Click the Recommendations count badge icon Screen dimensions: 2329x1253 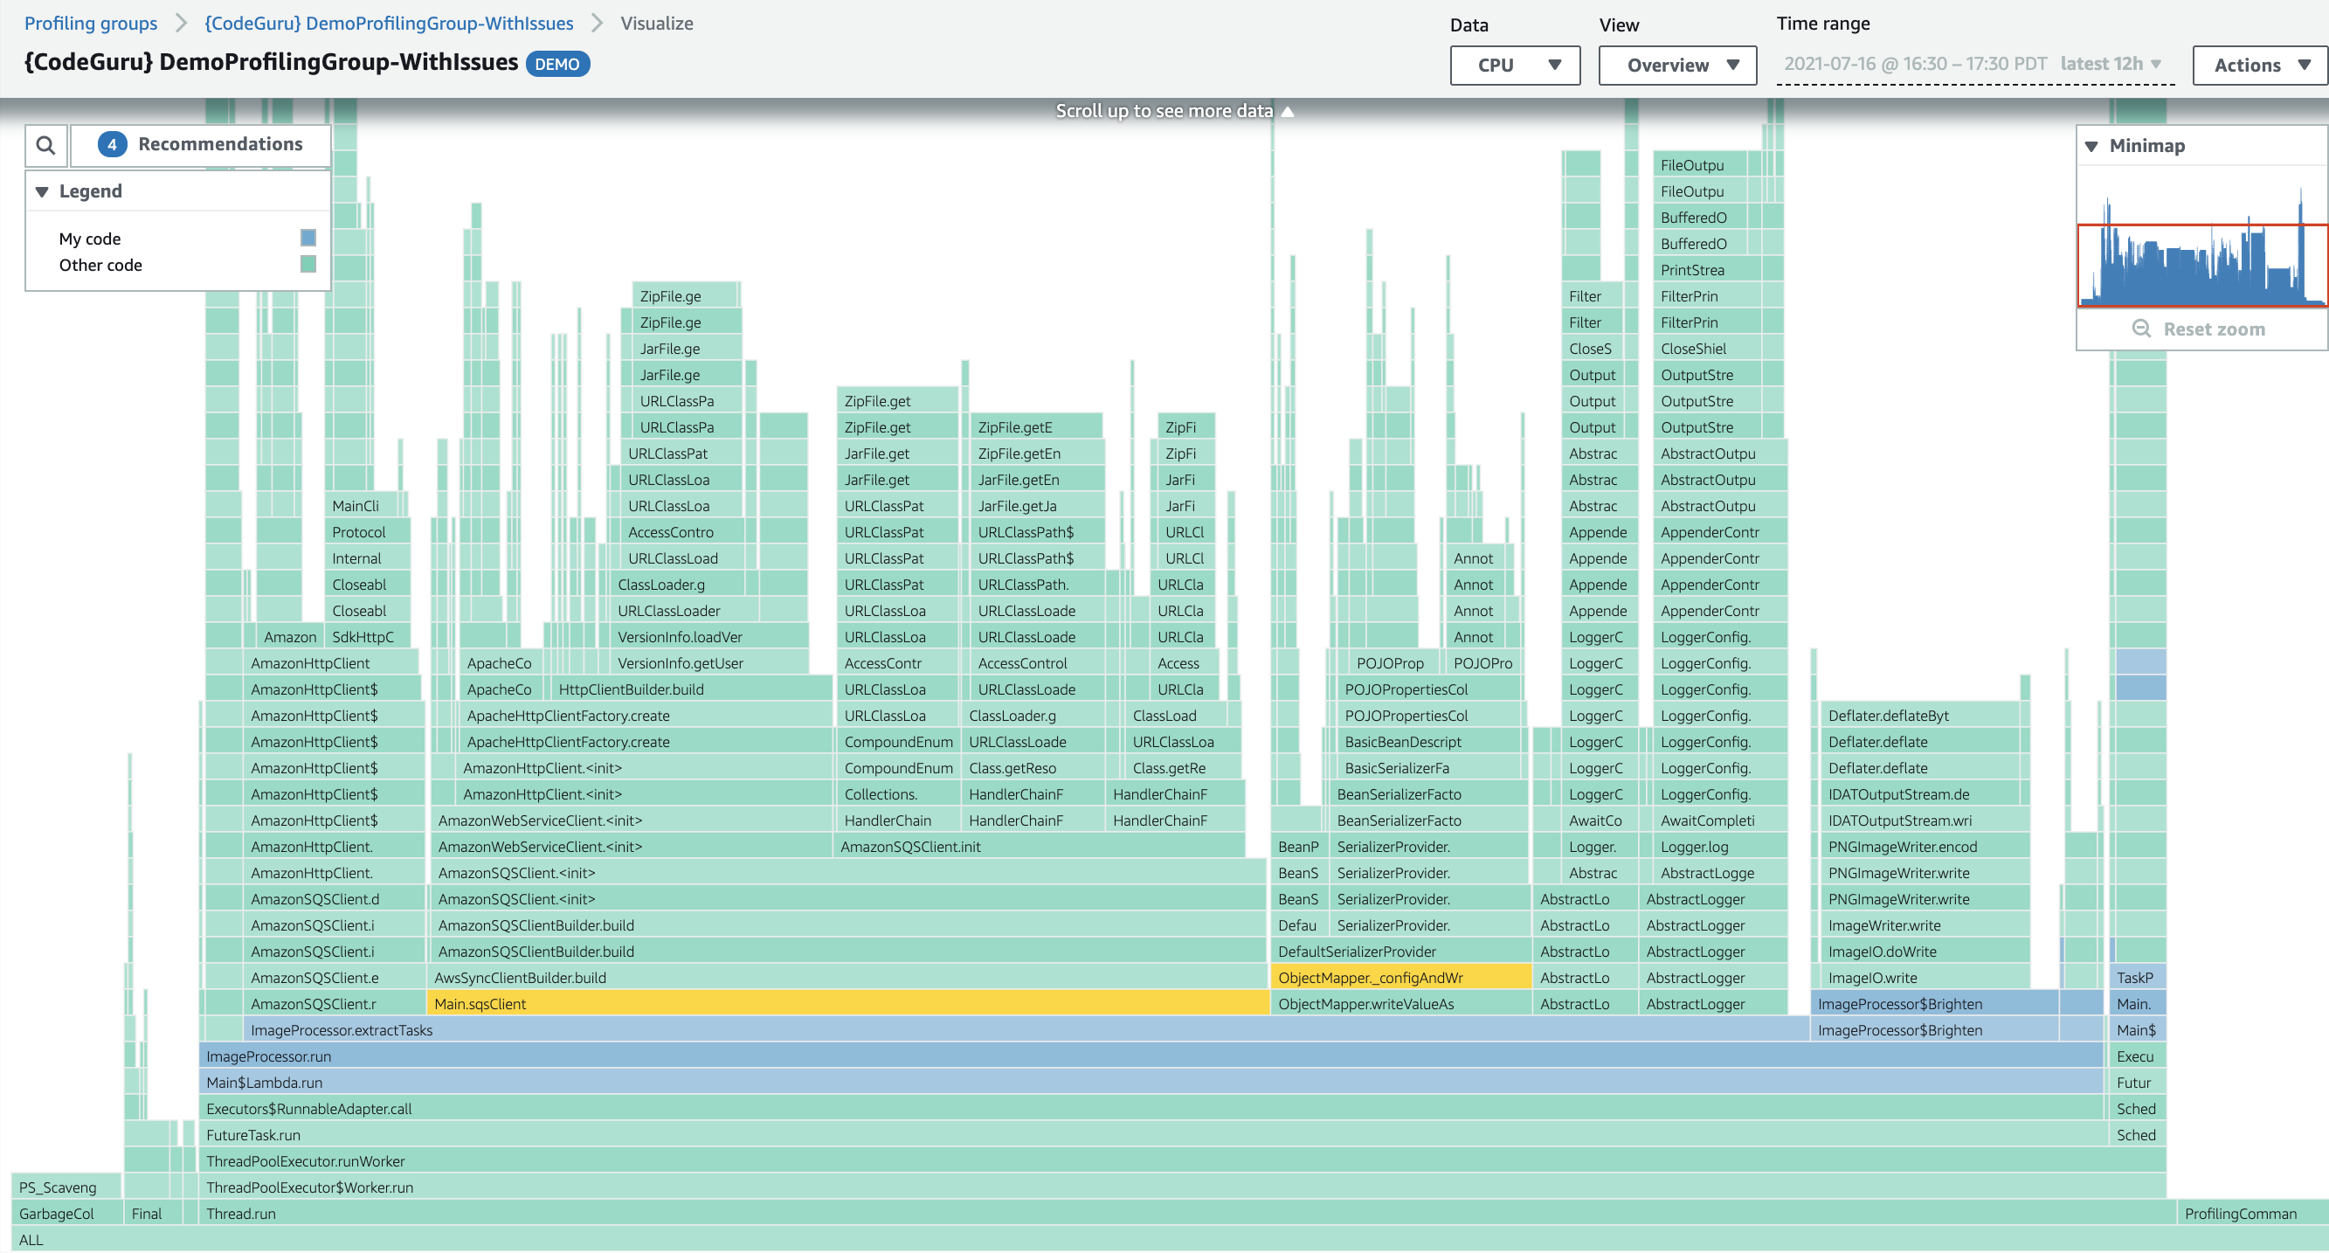coord(114,142)
